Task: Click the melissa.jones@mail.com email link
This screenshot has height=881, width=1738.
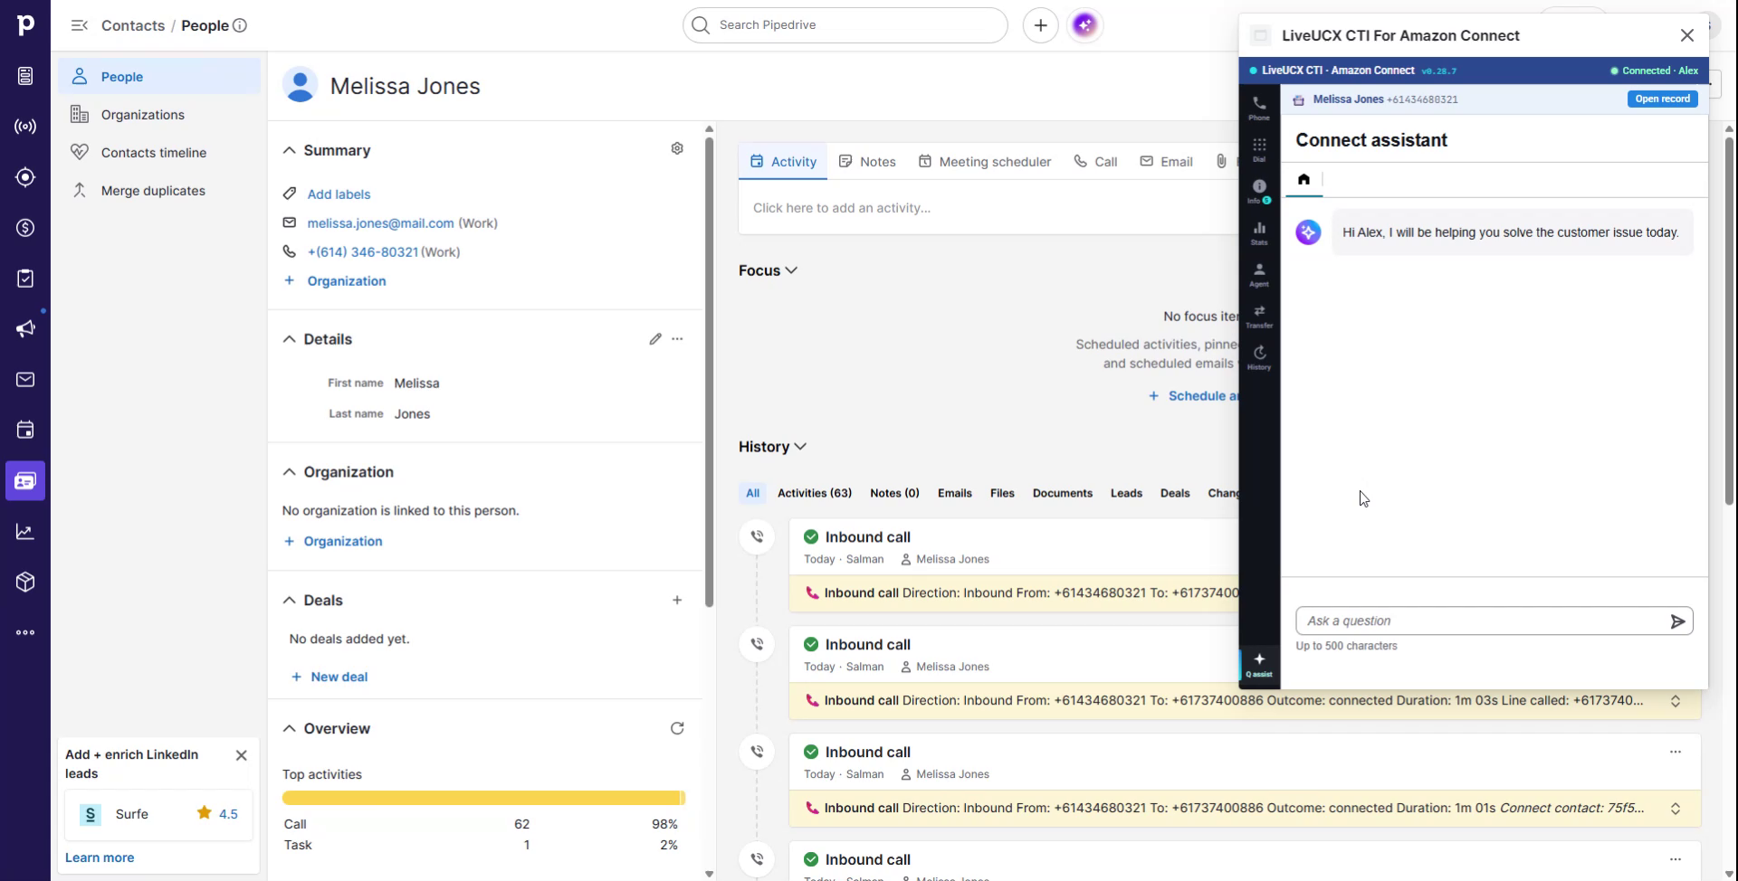Action: [x=380, y=223]
